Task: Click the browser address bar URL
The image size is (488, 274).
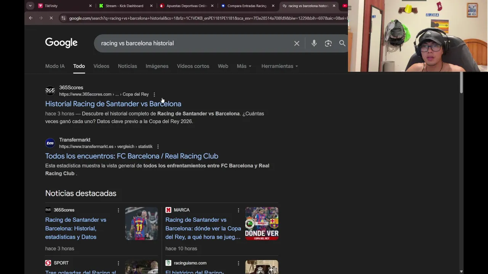Action: [x=208, y=18]
